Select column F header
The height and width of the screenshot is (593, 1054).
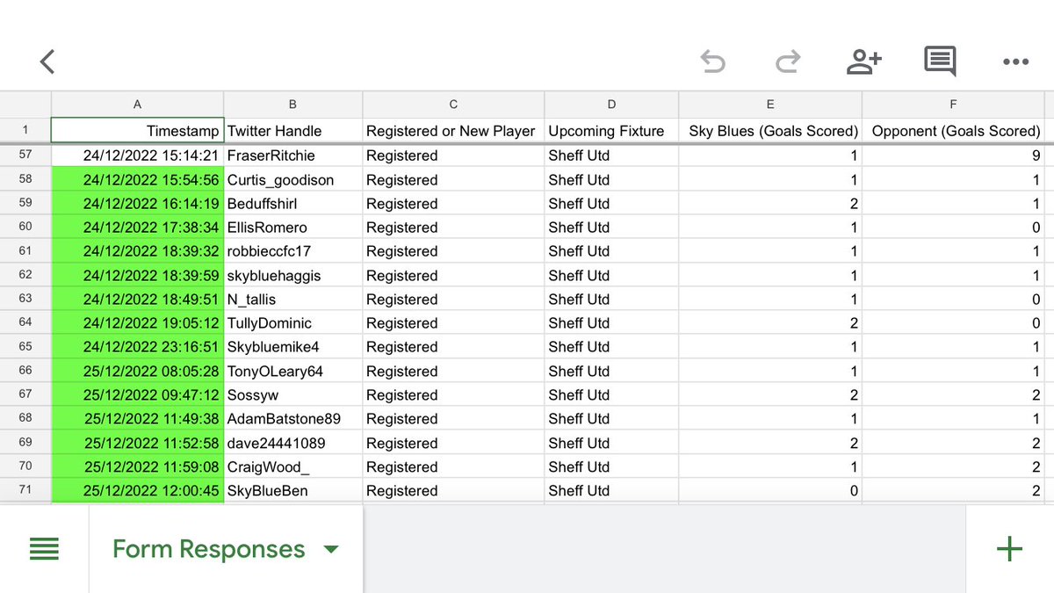coord(954,104)
